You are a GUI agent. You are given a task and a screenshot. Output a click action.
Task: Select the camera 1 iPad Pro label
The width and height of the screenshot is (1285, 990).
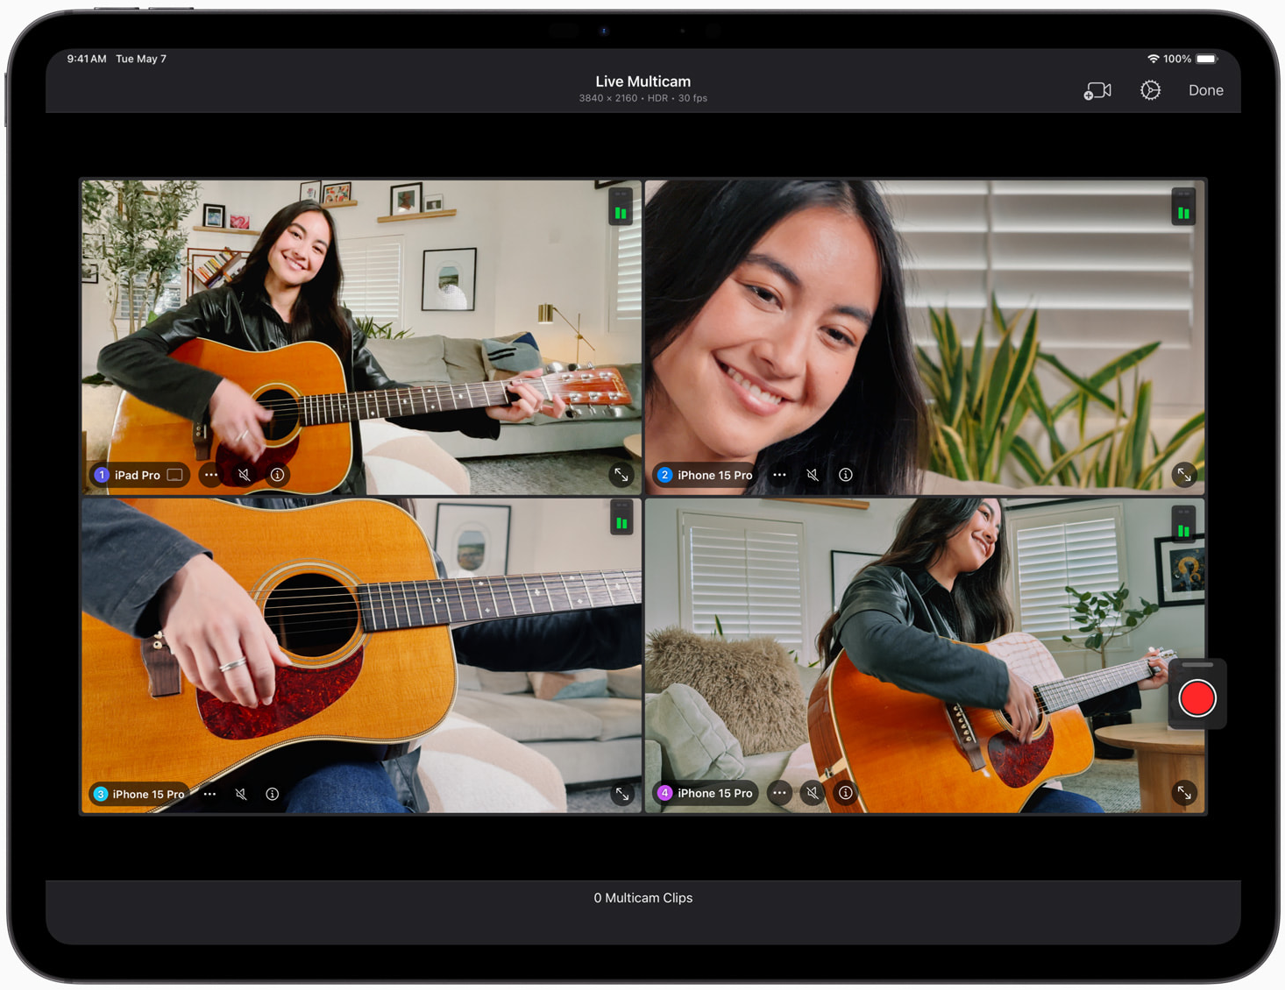point(138,475)
